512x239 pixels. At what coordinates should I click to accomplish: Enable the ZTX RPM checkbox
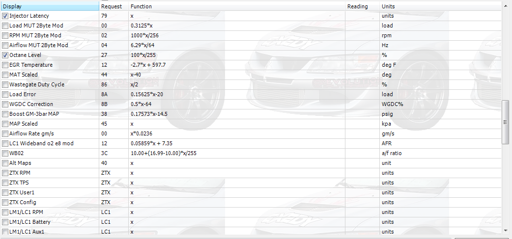pos(5,173)
